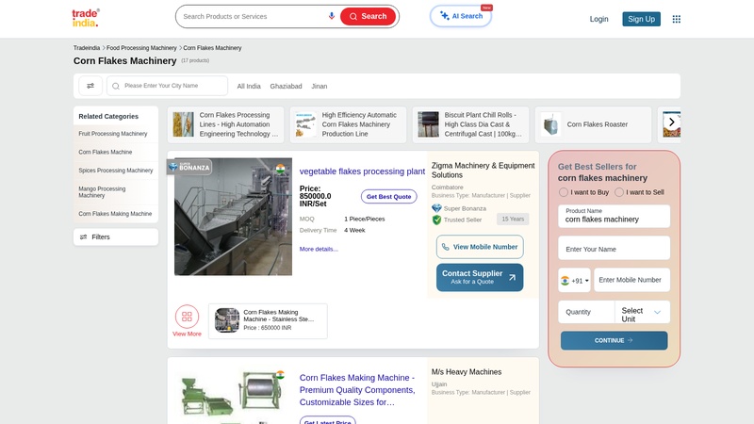Open Corn Flakes Machine category
Screen dimensions: 754x424
click(x=106, y=152)
